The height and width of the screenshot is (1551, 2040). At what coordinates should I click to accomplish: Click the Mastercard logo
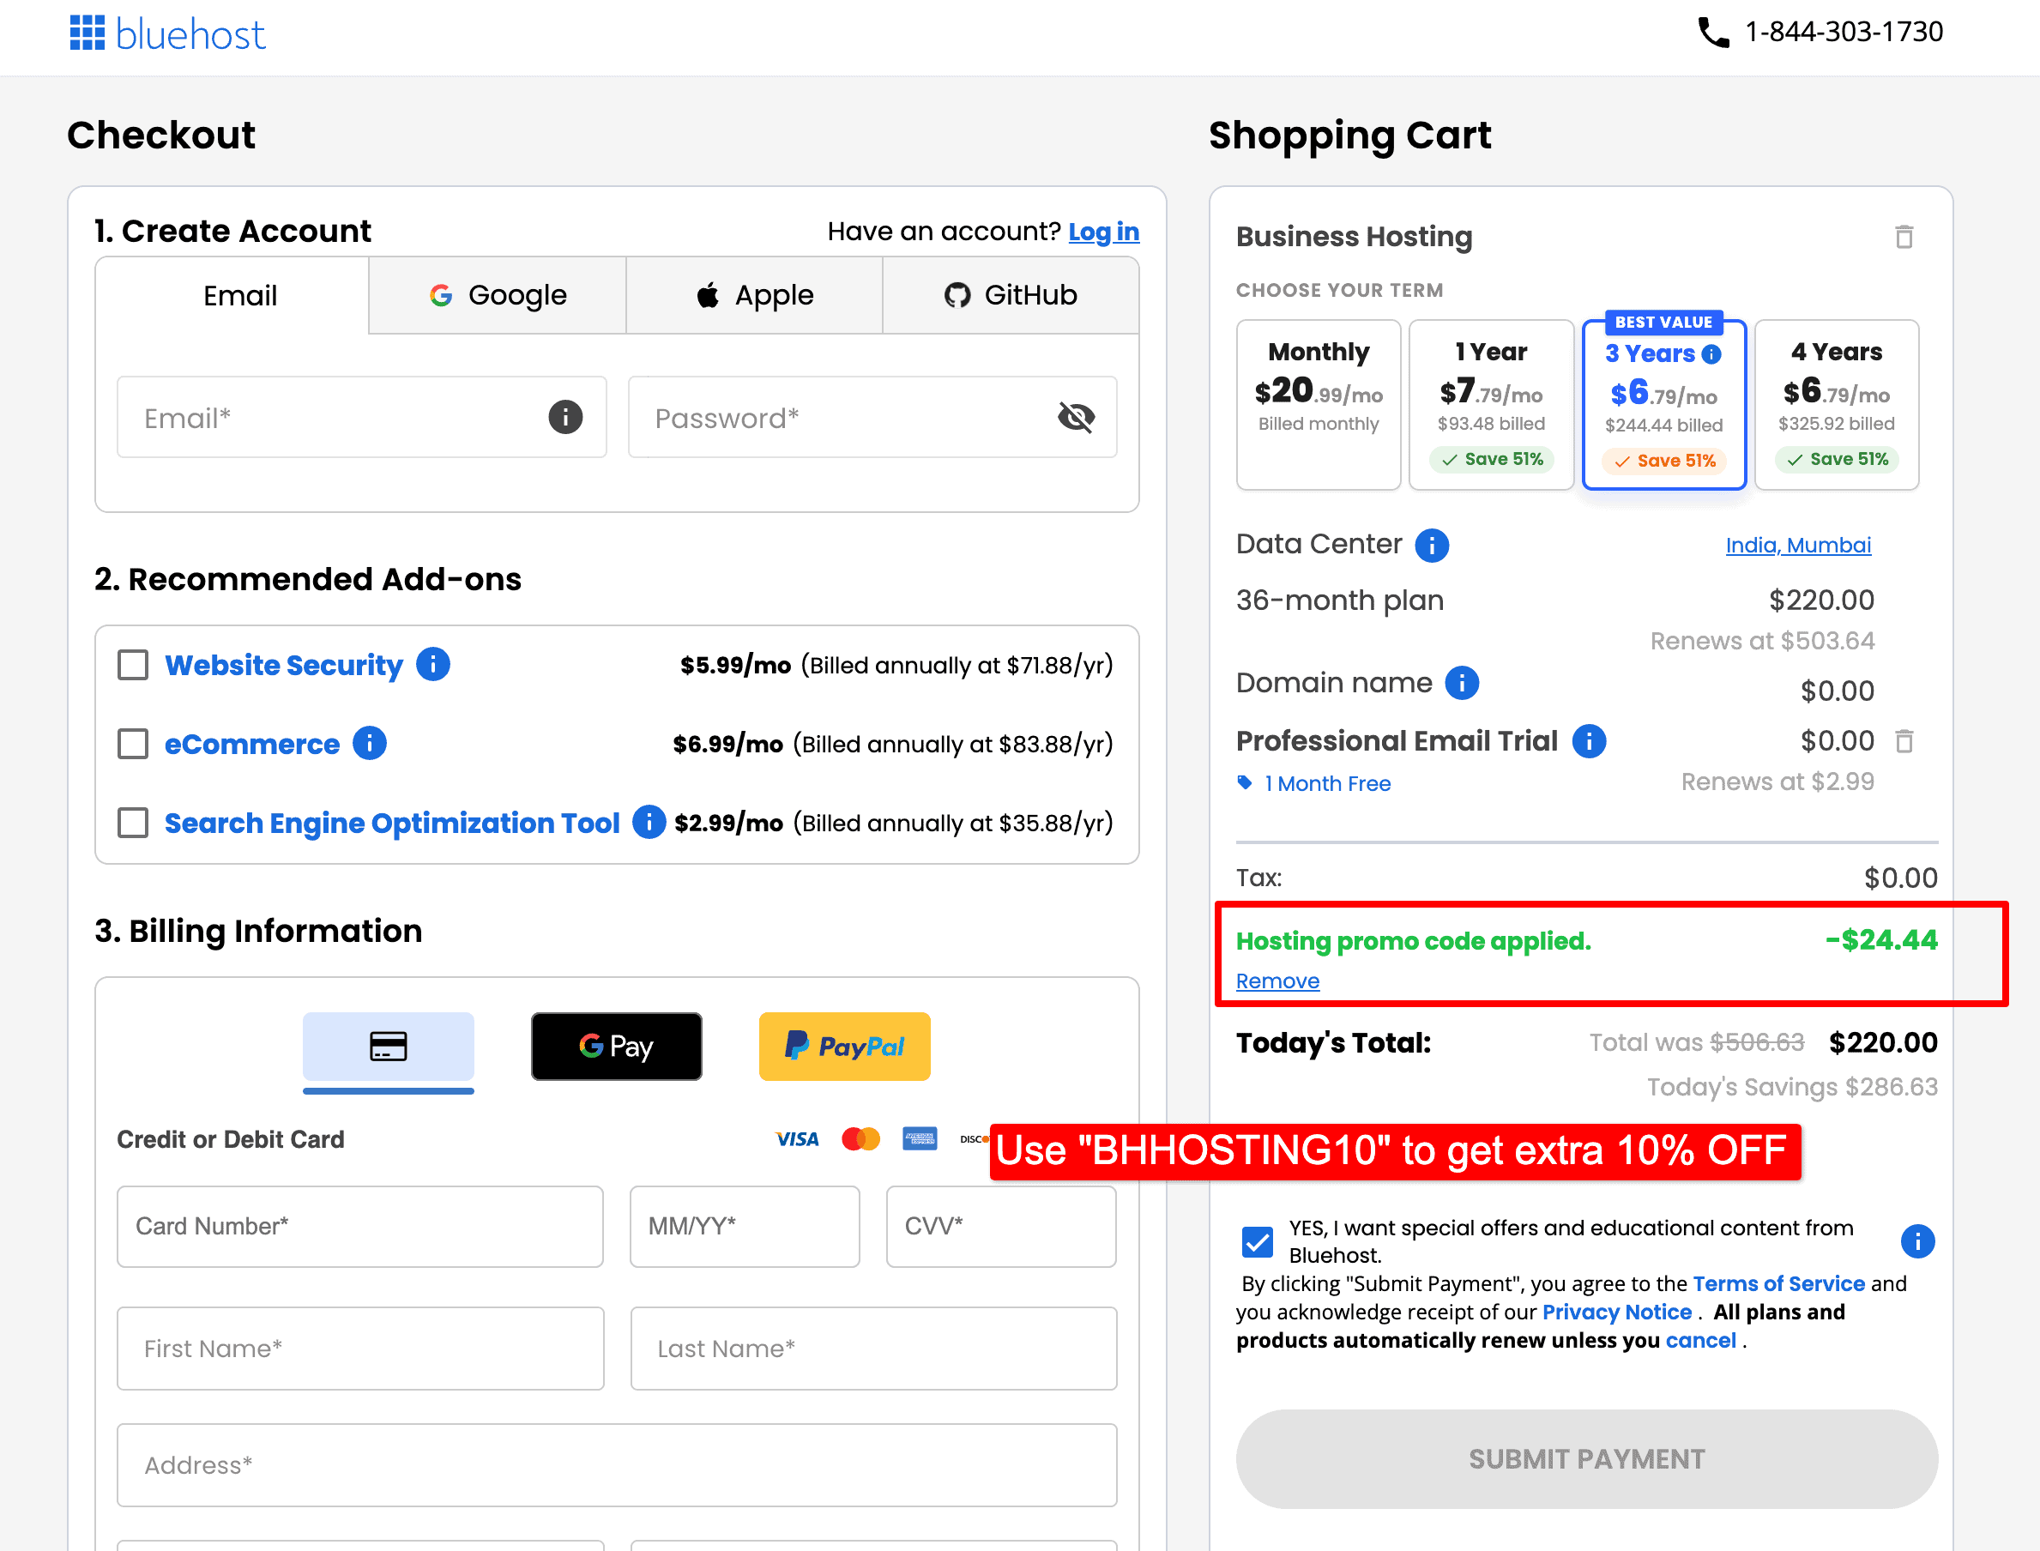point(860,1138)
